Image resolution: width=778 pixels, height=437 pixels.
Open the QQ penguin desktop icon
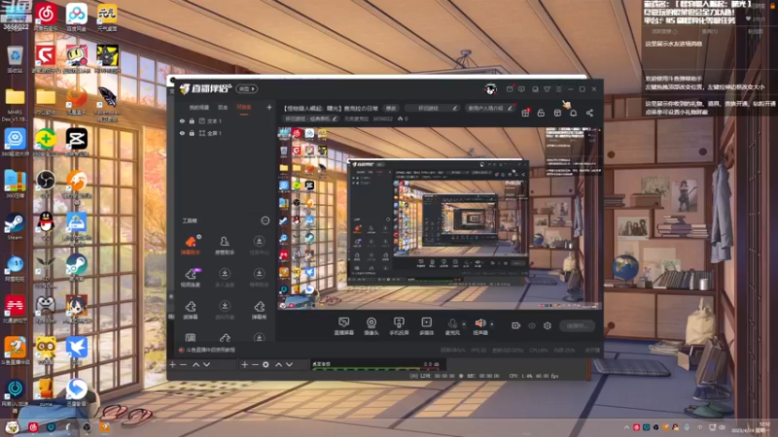click(x=46, y=226)
